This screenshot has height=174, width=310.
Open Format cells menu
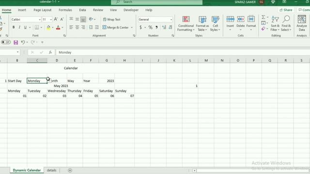(x=251, y=23)
